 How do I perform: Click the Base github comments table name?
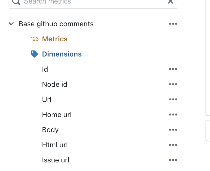(56, 24)
